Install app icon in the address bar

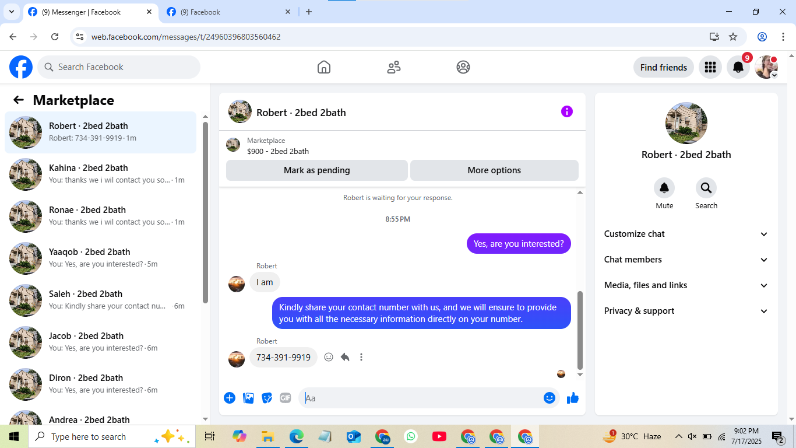point(714,37)
